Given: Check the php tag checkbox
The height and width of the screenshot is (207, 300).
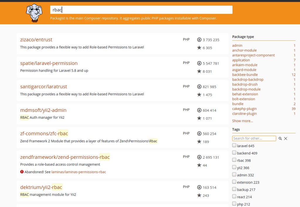Looking at the screenshot, I should [x=234, y=203].
